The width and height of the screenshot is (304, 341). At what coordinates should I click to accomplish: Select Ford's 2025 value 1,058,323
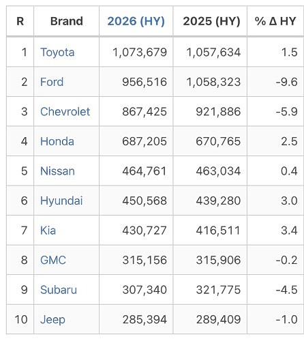pyautogui.click(x=213, y=82)
